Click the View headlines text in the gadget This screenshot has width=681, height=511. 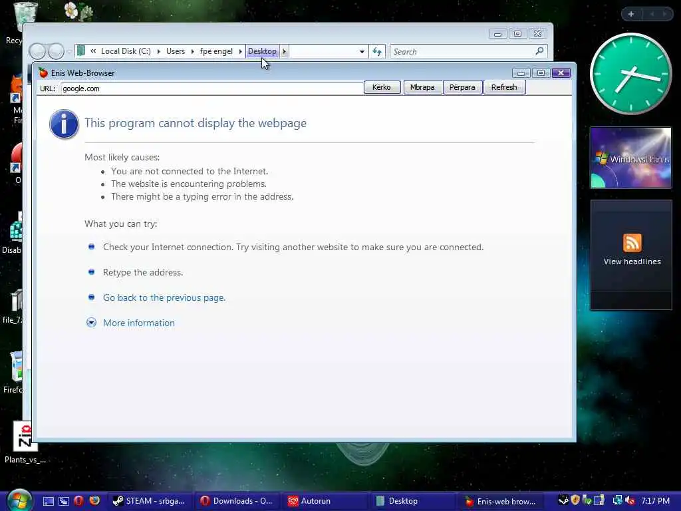pyautogui.click(x=632, y=261)
